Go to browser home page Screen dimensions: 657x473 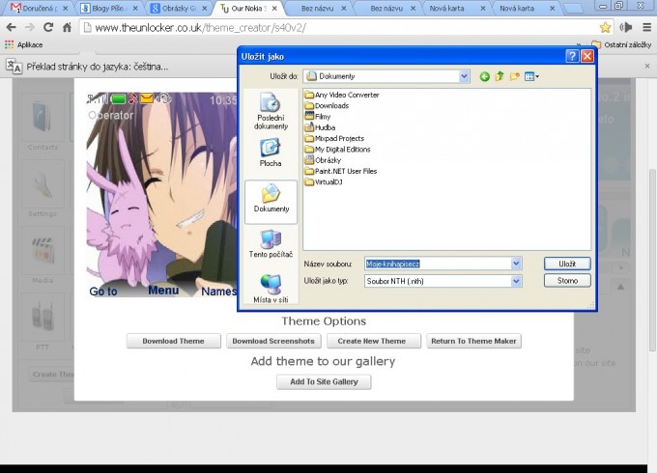[x=67, y=28]
